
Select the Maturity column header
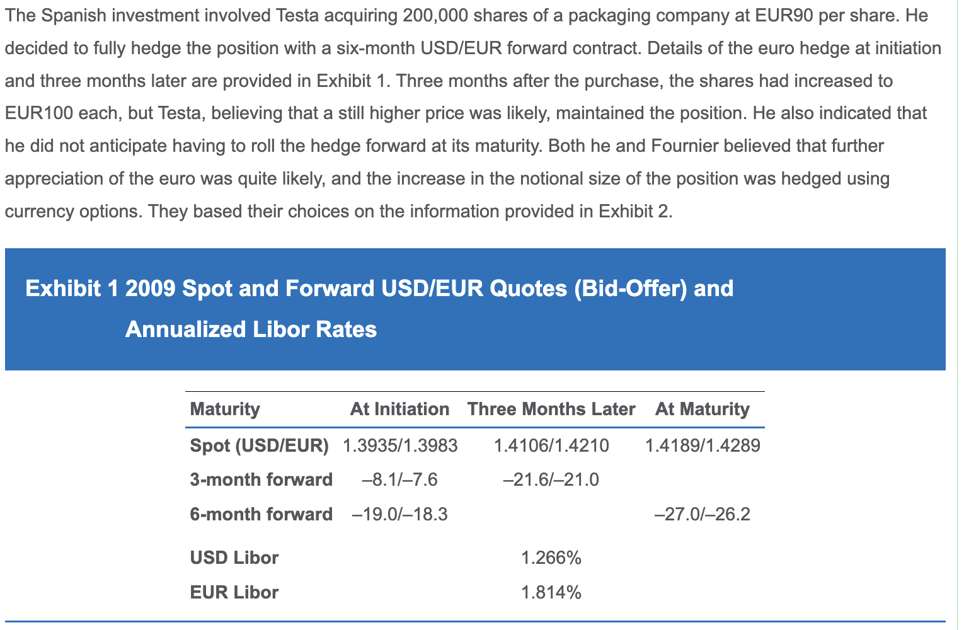(225, 409)
